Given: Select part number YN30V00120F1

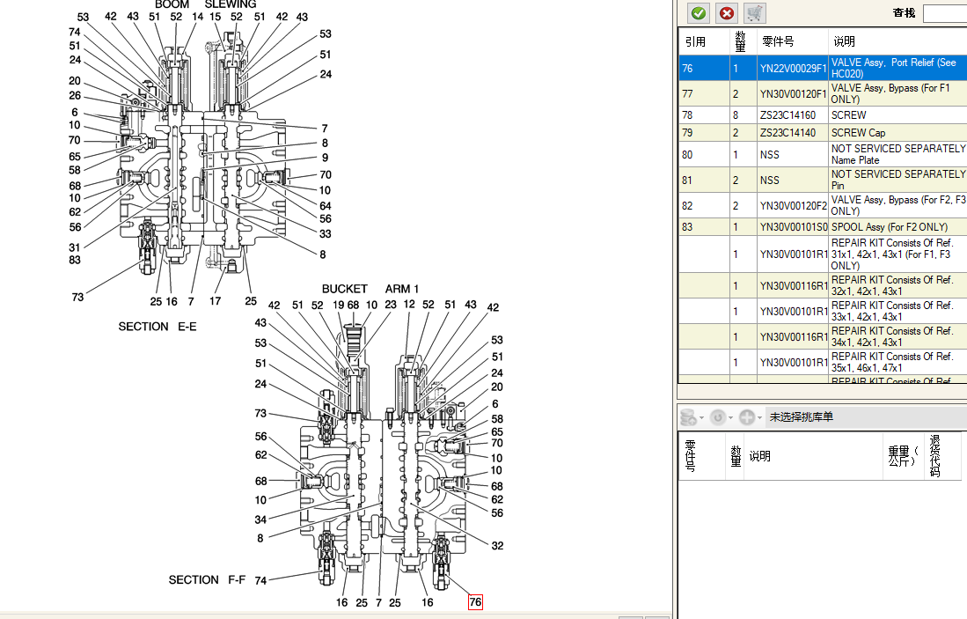Looking at the screenshot, I should point(793,94).
